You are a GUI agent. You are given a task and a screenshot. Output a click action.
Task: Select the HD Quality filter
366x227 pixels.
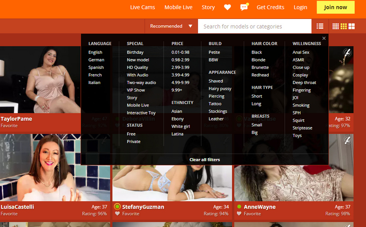[137, 67]
